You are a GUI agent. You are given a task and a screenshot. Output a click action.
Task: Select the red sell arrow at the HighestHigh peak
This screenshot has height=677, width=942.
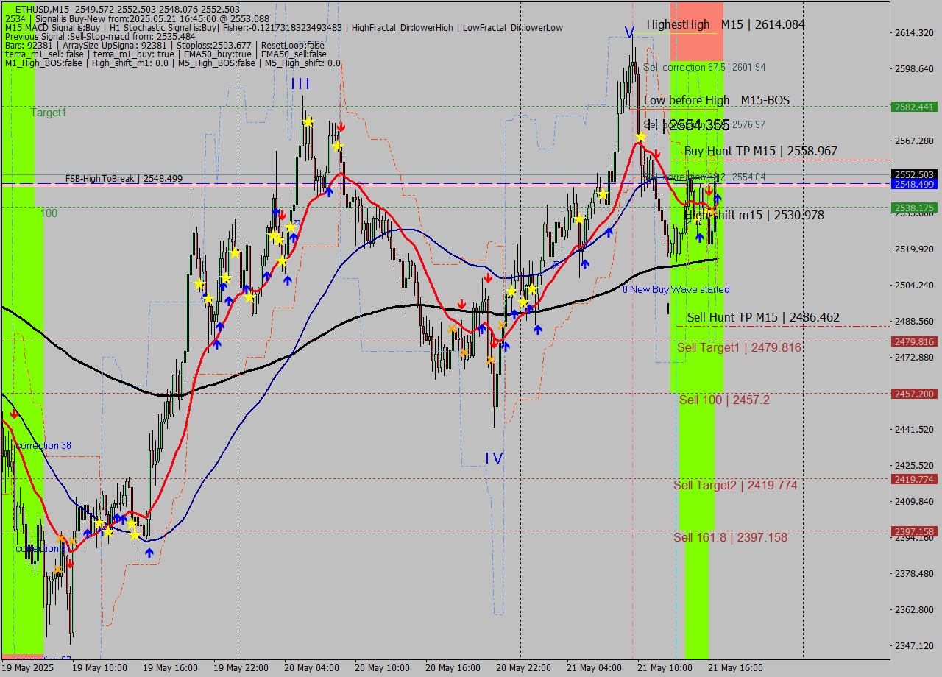click(656, 154)
